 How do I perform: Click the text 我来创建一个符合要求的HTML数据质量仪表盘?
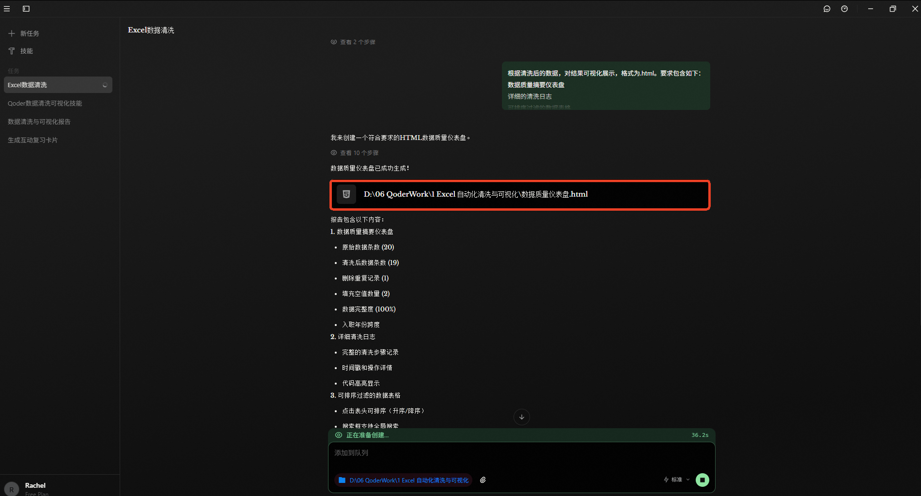[400, 138]
